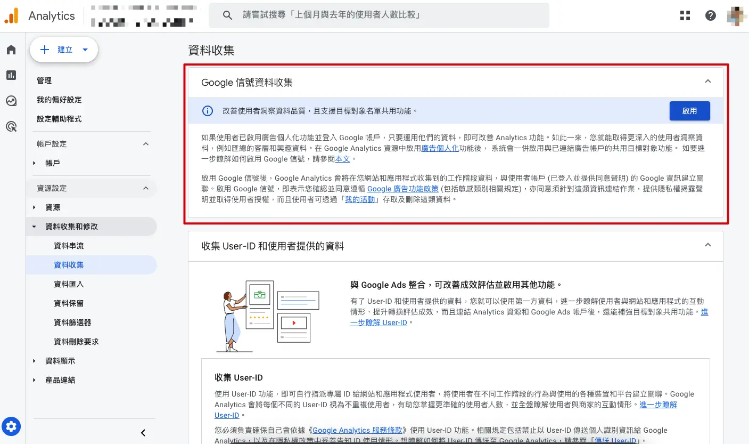Click the search box in top bar

click(x=379, y=15)
